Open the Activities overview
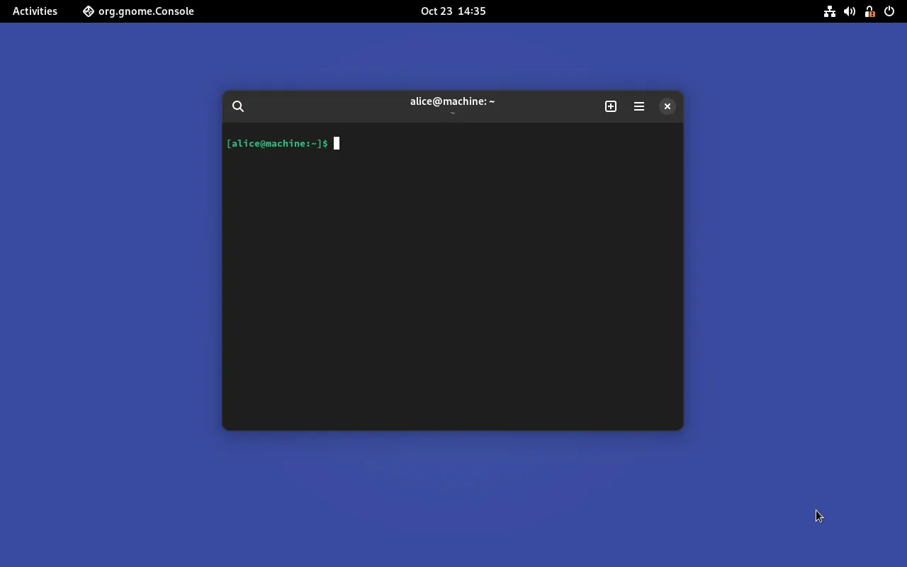The height and width of the screenshot is (567, 907). tap(34, 11)
